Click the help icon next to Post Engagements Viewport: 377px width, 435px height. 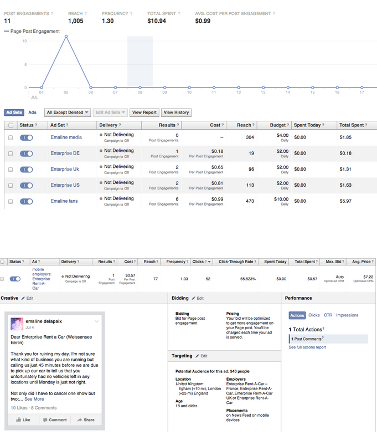[x=52, y=13]
